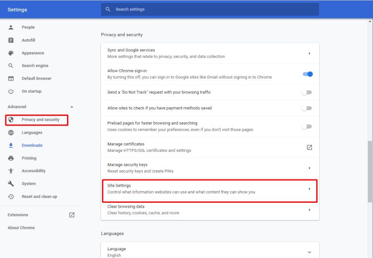Open Appearance settings section
This screenshot has height=258, width=373.
coord(33,53)
